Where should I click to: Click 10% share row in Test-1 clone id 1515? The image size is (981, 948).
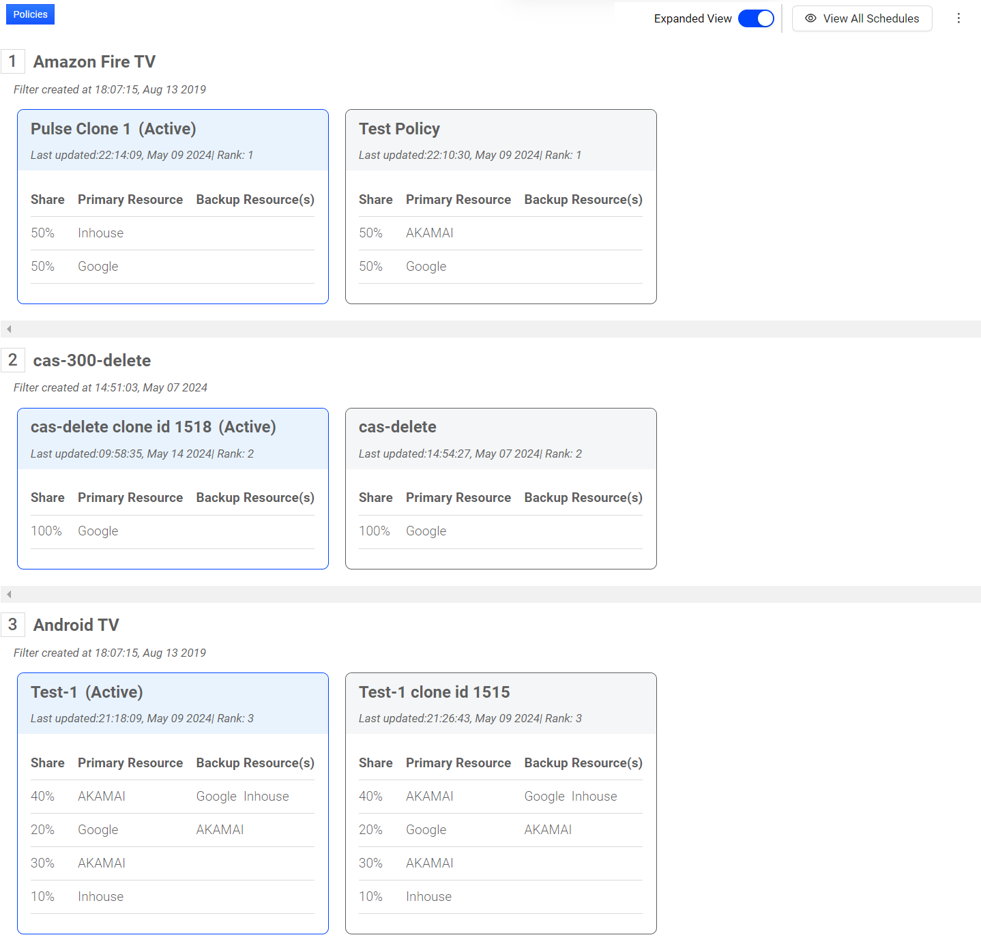tap(501, 897)
